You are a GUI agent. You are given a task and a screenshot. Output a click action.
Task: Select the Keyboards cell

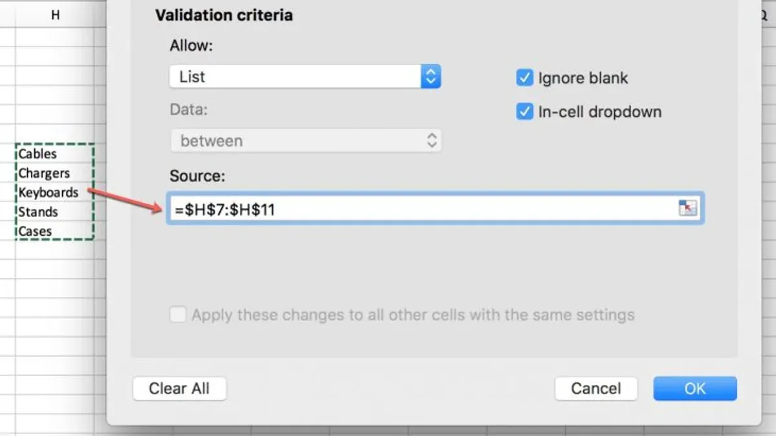click(x=55, y=192)
